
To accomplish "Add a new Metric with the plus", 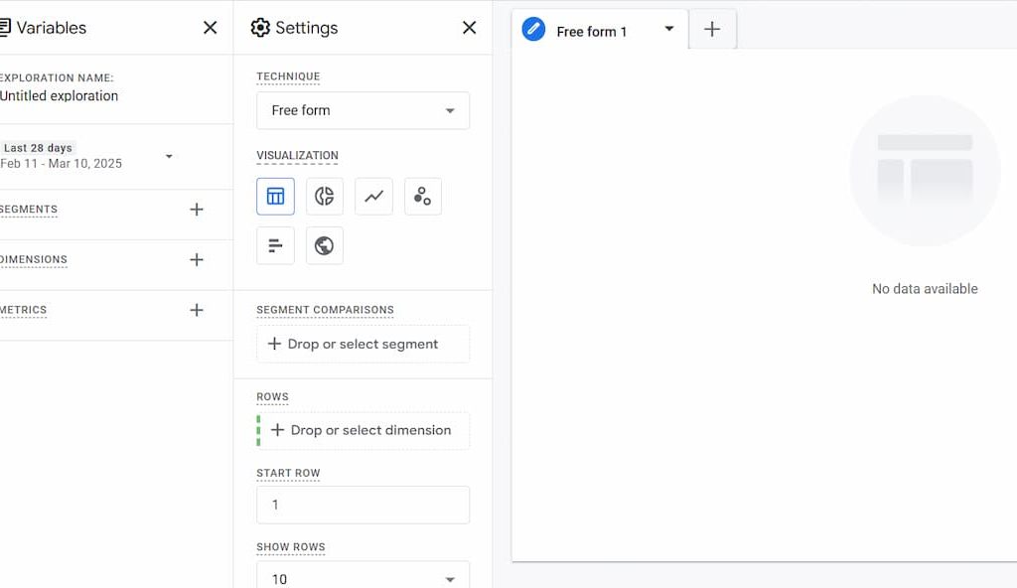I will click(196, 311).
